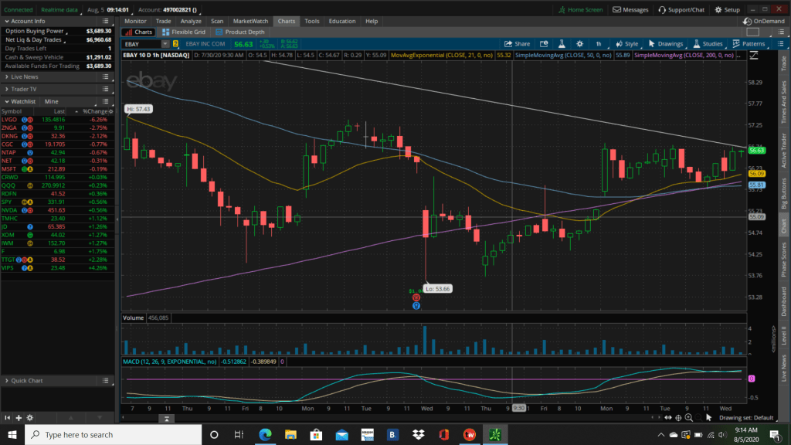Open Dropbox from the Windows taskbar
Image resolution: width=791 pixels, height=445 pixels.
pos(418,435)
